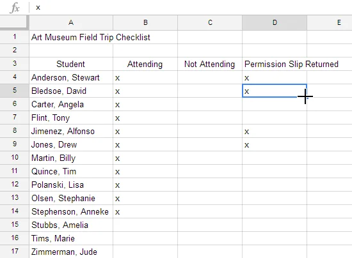Click the 'Stubbs, Amelia' cell
Image resolution: width=352 pixels, height=258 pixels.
(71, 225)
